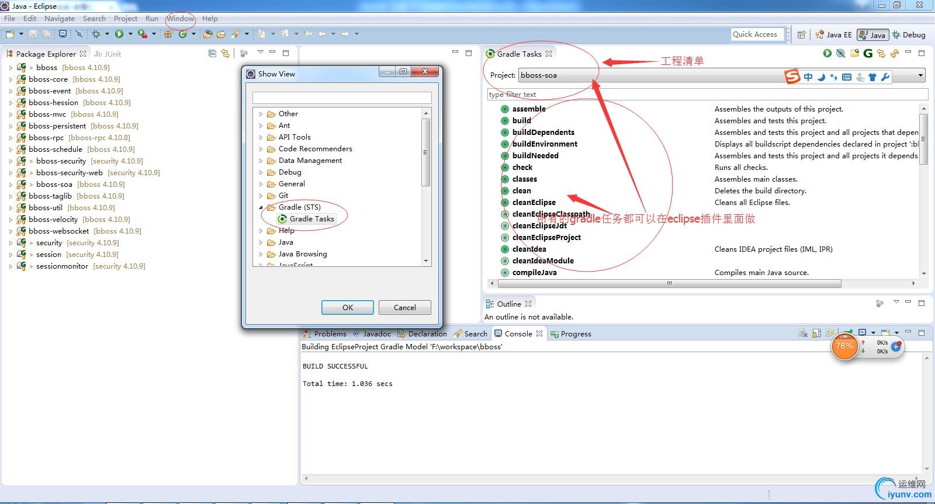The image size is (935, 504).
Task: Click the Search flashlight toolbar icon
Action: [236, 34]
